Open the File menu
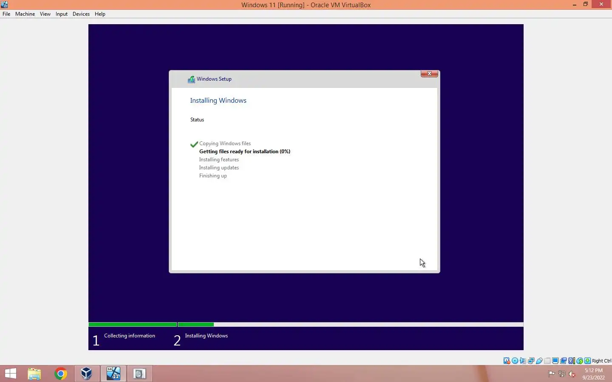612x382 pixels. [x=6, y=14]
